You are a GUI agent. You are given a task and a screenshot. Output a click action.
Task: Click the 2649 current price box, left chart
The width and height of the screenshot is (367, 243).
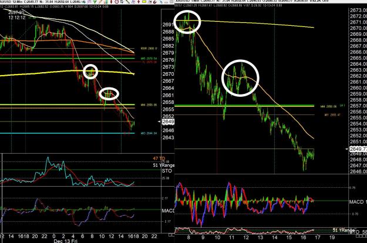(x=168, y=122)
